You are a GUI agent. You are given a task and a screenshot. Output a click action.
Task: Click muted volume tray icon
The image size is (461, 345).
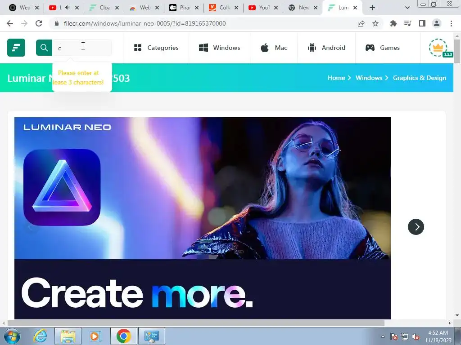416,336
